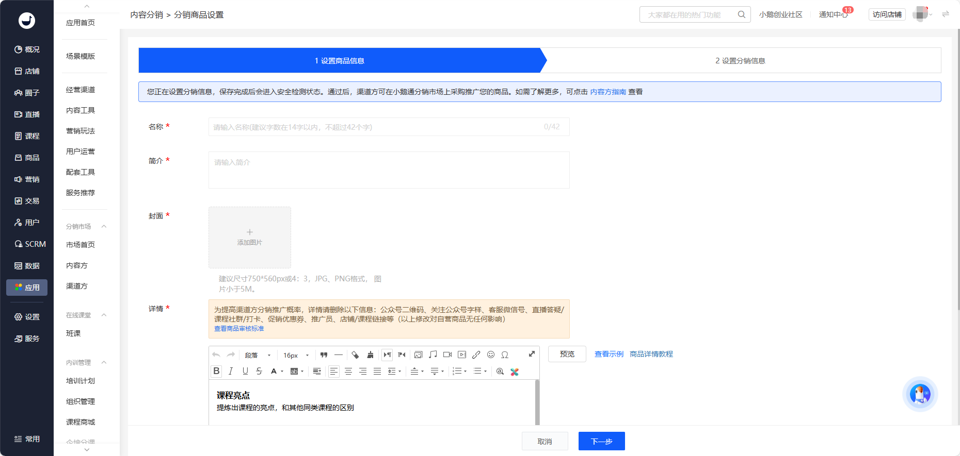This screenshot has height=456, width=960.
Task: Collapse the 分销市场 sidebar section
Action: tap(104, 227)
